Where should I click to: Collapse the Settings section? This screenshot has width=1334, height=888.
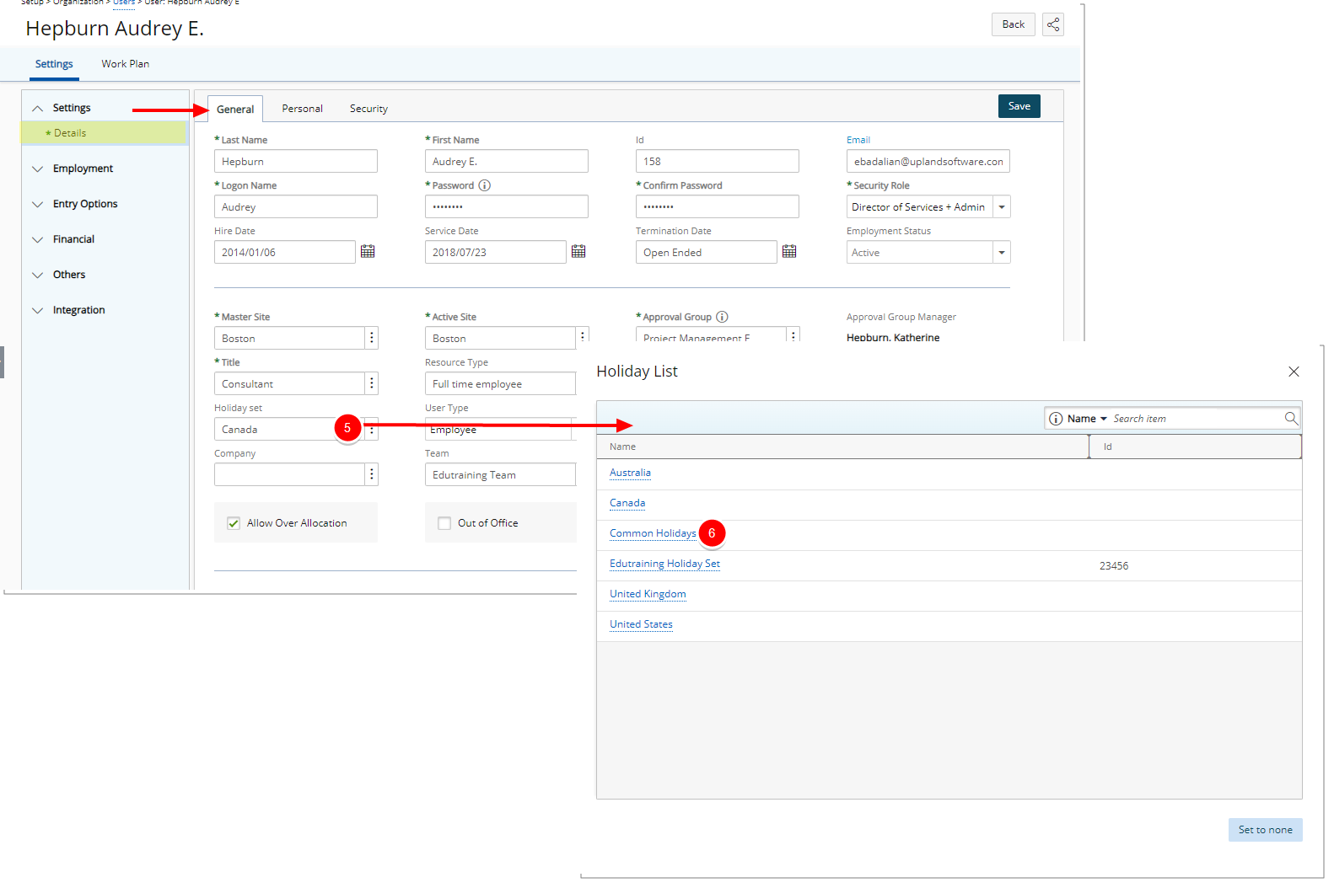38,109
